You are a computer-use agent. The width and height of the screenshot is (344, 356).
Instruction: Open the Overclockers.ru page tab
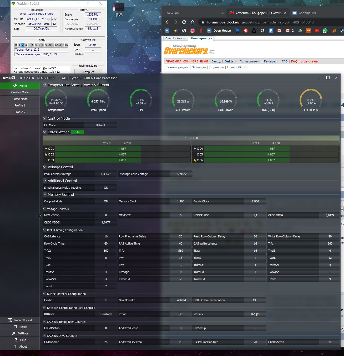pyautogui.click(x=176, y=38)
